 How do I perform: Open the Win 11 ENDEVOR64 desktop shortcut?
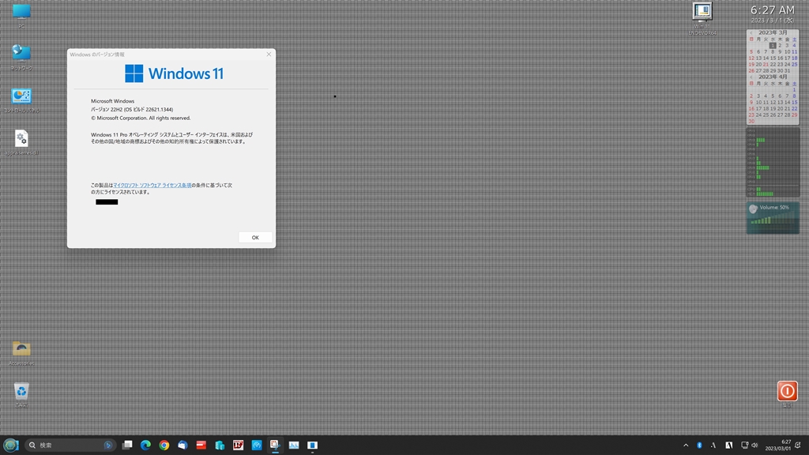click(702, 17)
